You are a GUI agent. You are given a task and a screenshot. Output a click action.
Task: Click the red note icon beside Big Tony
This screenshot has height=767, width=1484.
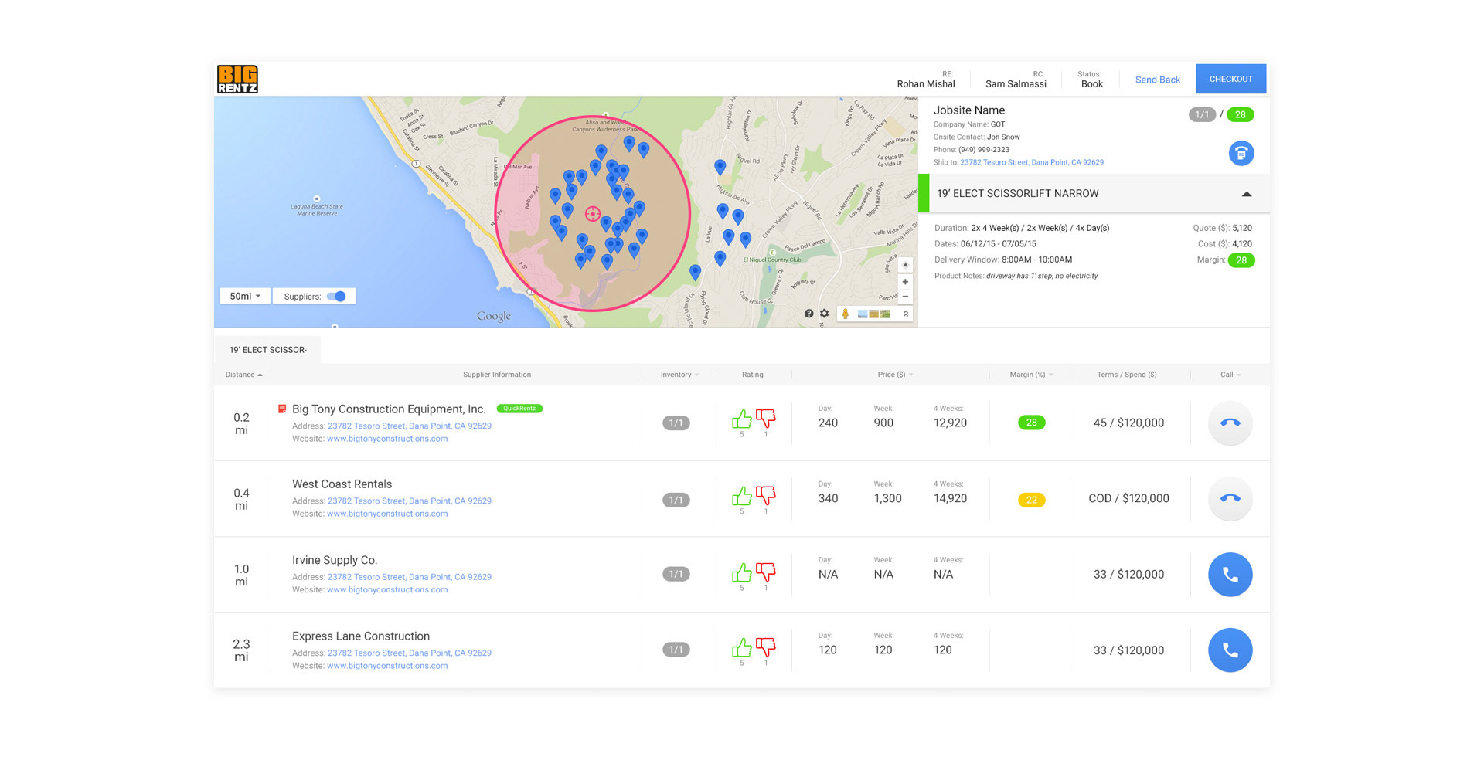282,409
